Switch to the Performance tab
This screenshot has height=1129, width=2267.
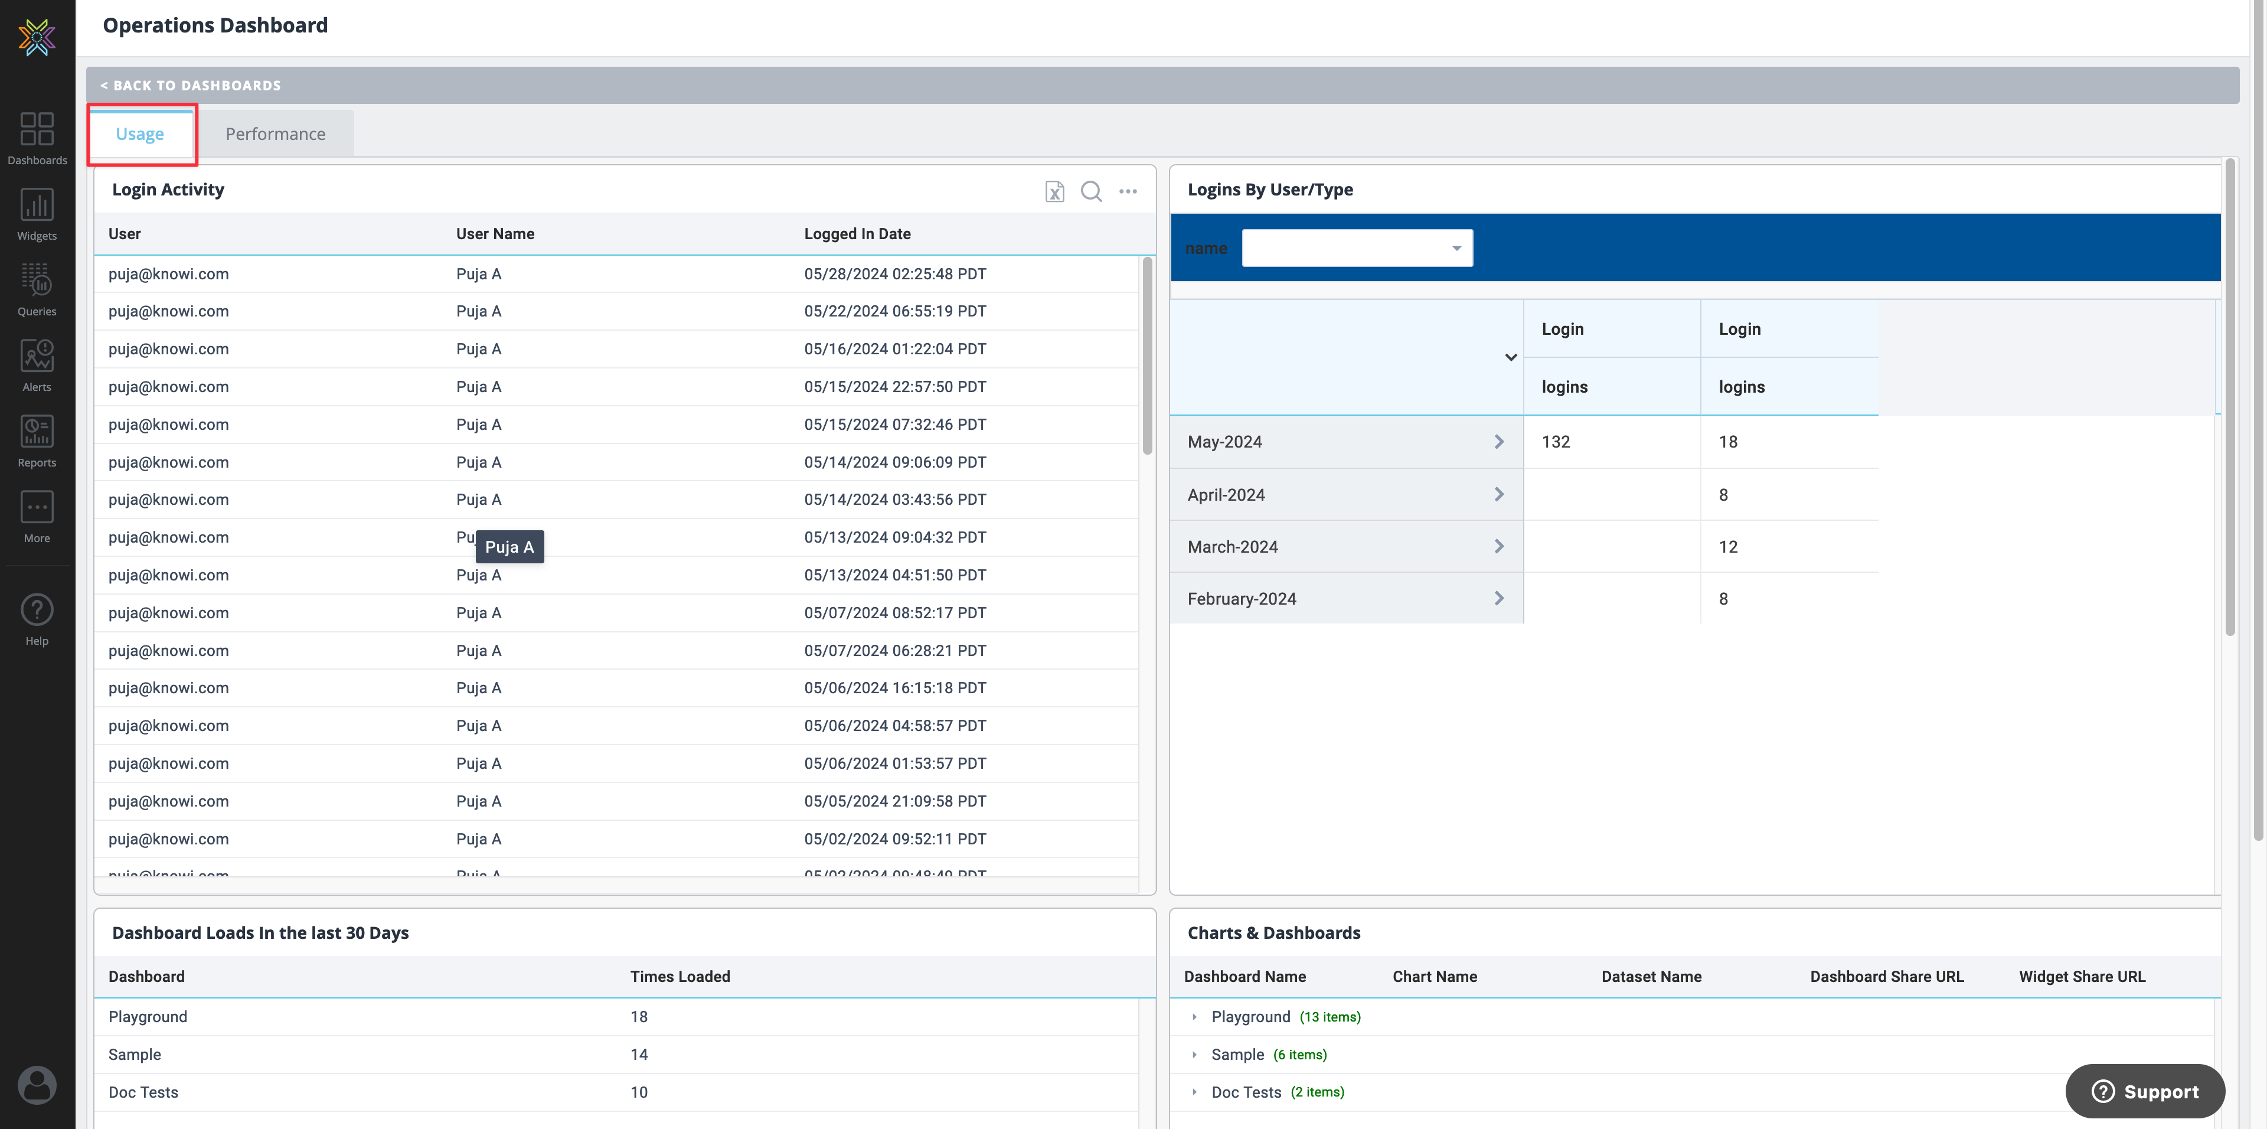276,134
